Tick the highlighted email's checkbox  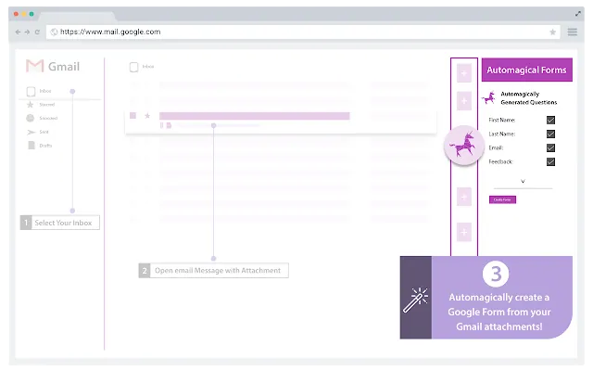pos(132,115)
